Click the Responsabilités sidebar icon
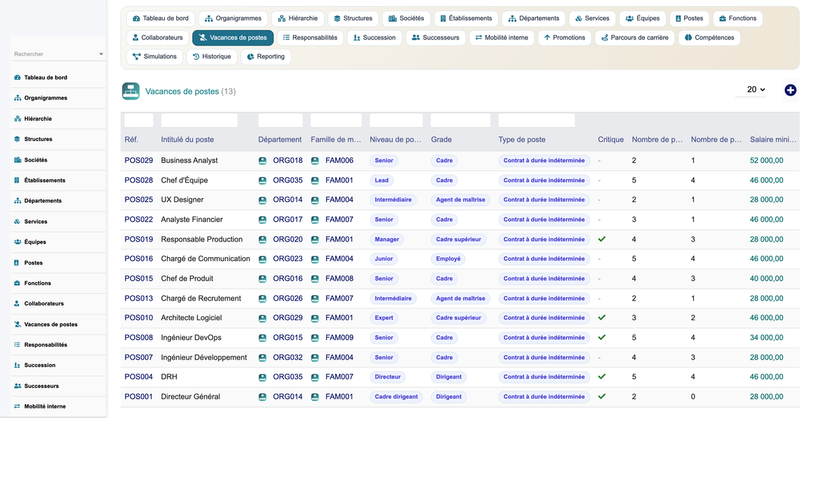This screenshot has height=504, width=814. [x=18, y=345]
